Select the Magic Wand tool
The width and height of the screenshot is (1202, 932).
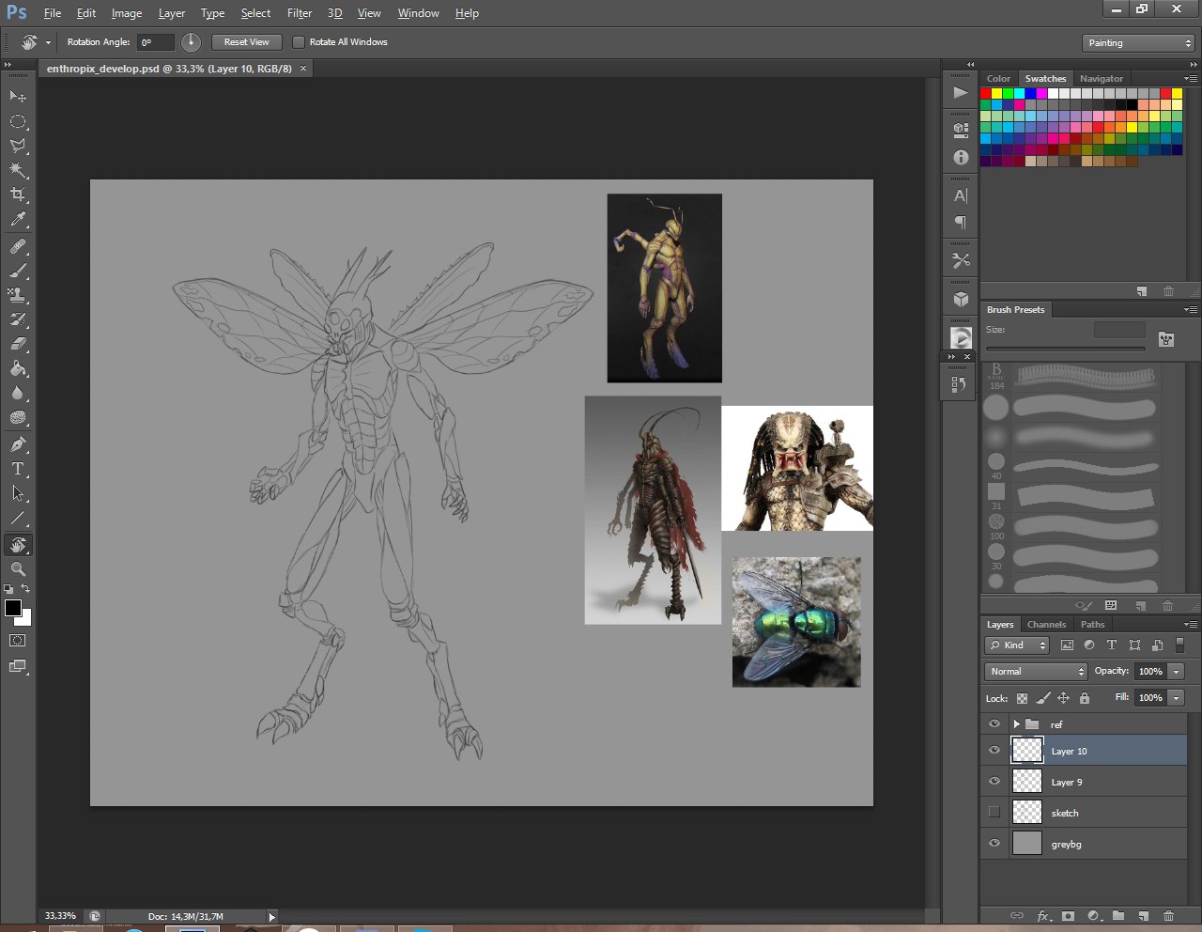[x=18, y=170]
